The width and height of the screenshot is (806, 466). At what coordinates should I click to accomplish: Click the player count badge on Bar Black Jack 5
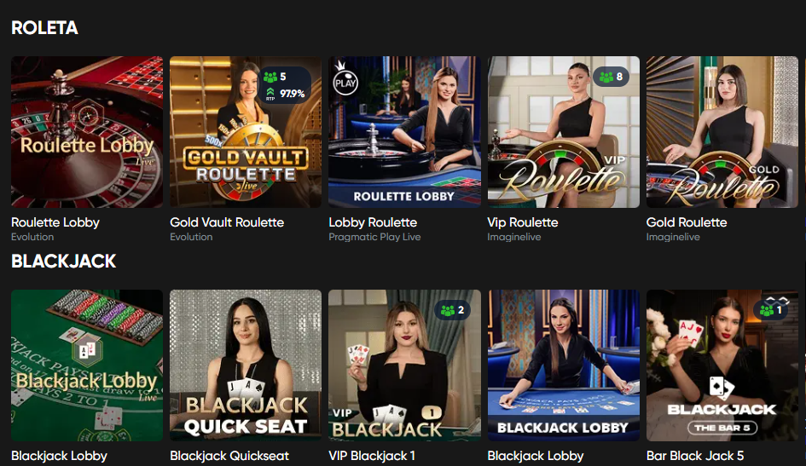point(770,310)
